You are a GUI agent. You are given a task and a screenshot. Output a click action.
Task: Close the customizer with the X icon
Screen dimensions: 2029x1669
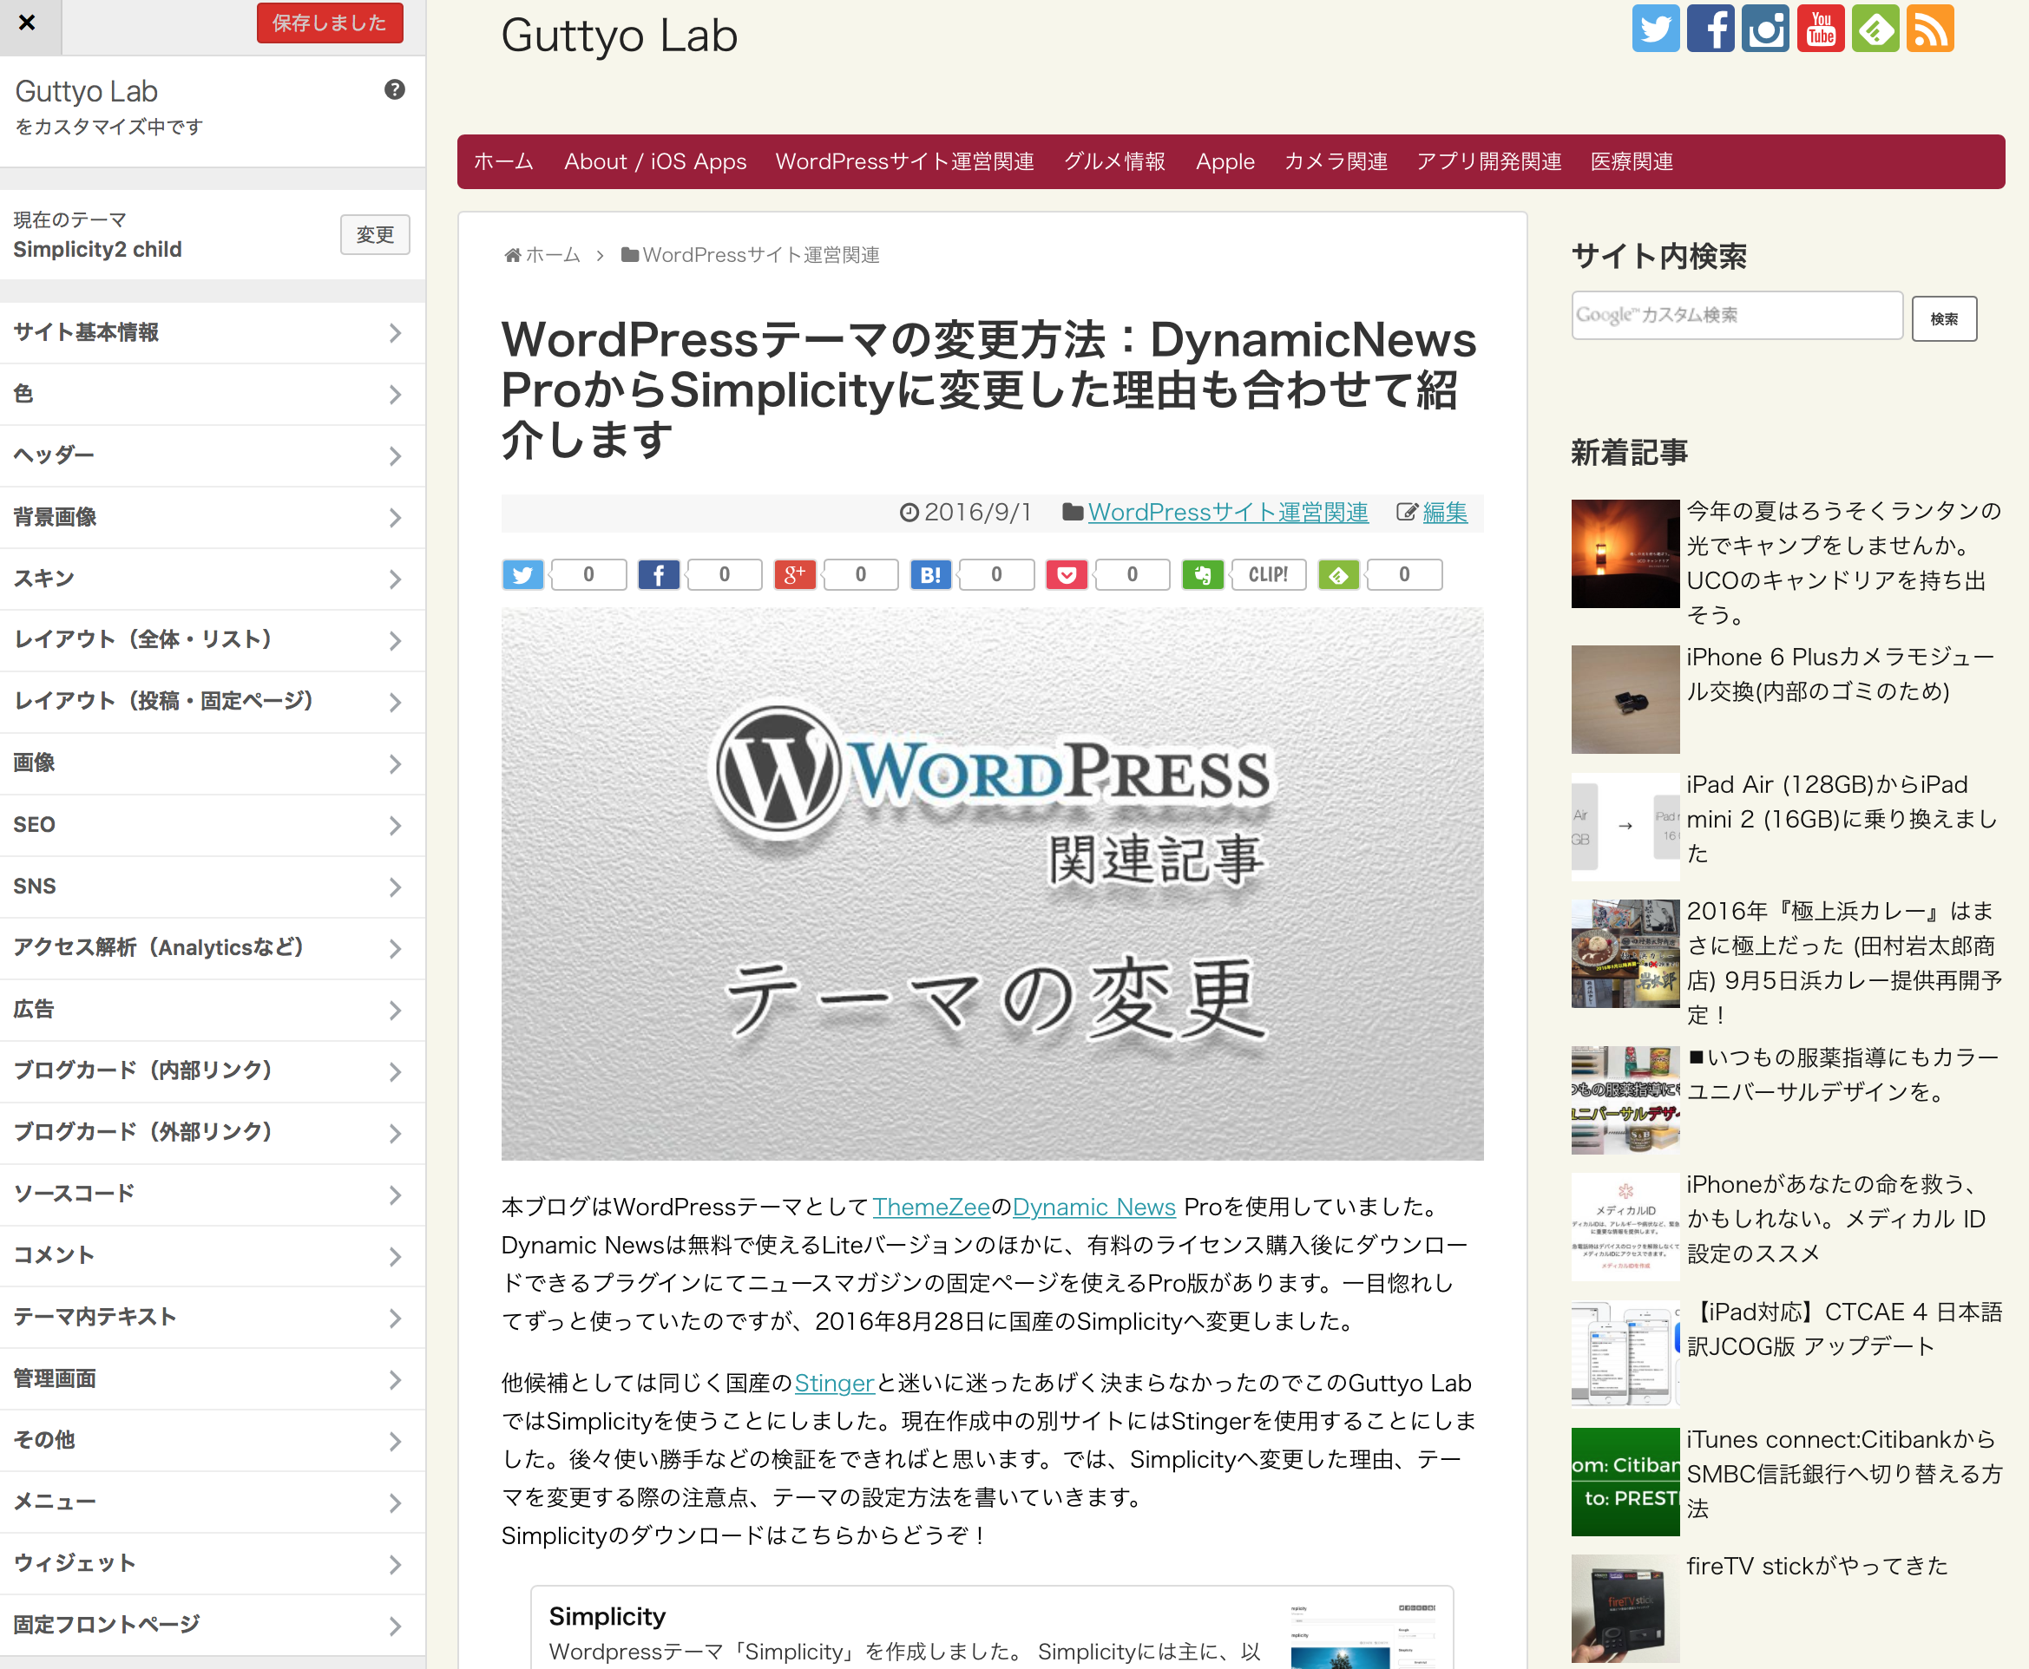click(28, 23)
